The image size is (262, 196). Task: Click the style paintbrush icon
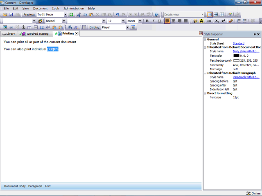click(40, 21)
